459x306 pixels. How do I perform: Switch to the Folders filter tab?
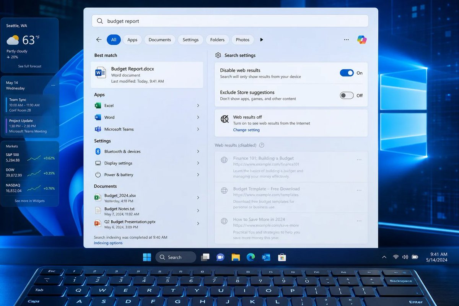[x=217, y=40]
